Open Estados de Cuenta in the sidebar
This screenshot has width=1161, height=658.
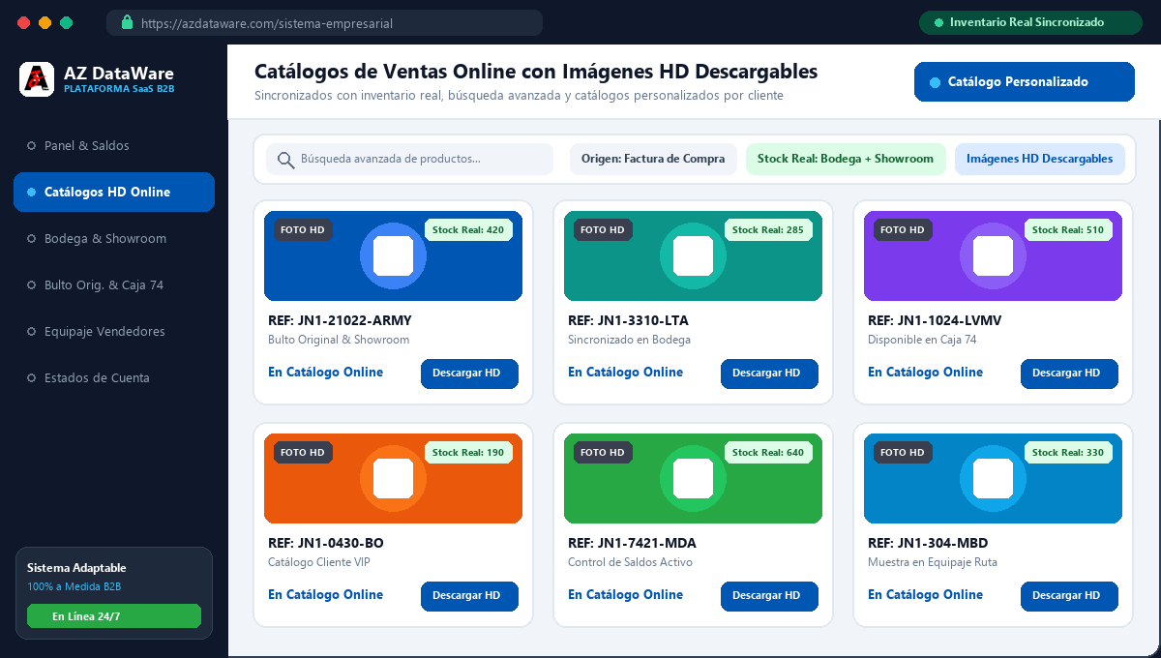[x=114, y=378]
